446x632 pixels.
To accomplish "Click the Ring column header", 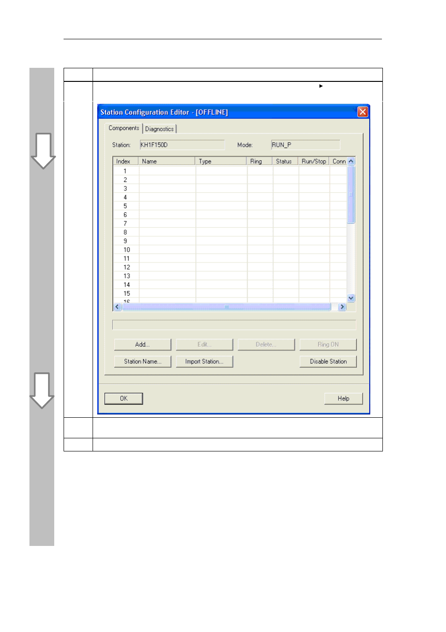I will 259,161.
